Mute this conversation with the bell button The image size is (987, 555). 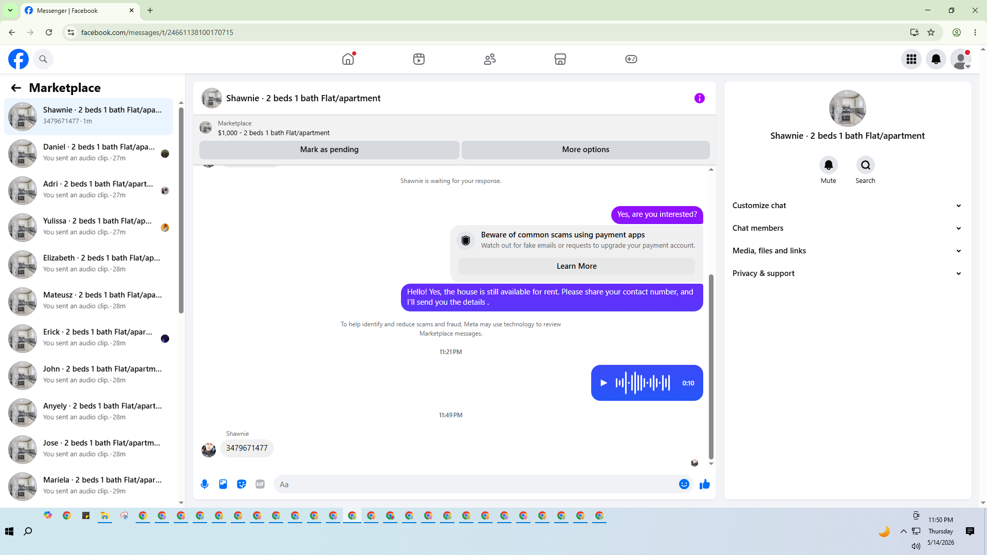829,165
